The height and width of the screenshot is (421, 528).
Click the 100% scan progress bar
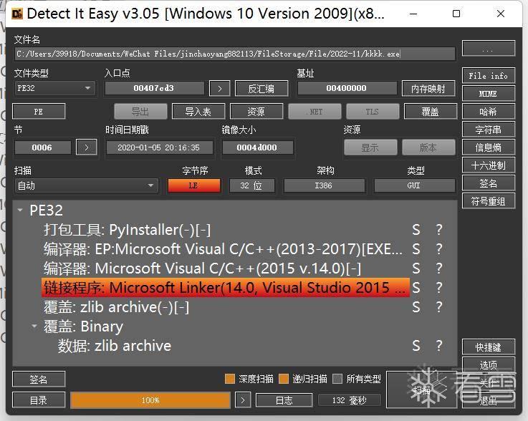point(150,400)
